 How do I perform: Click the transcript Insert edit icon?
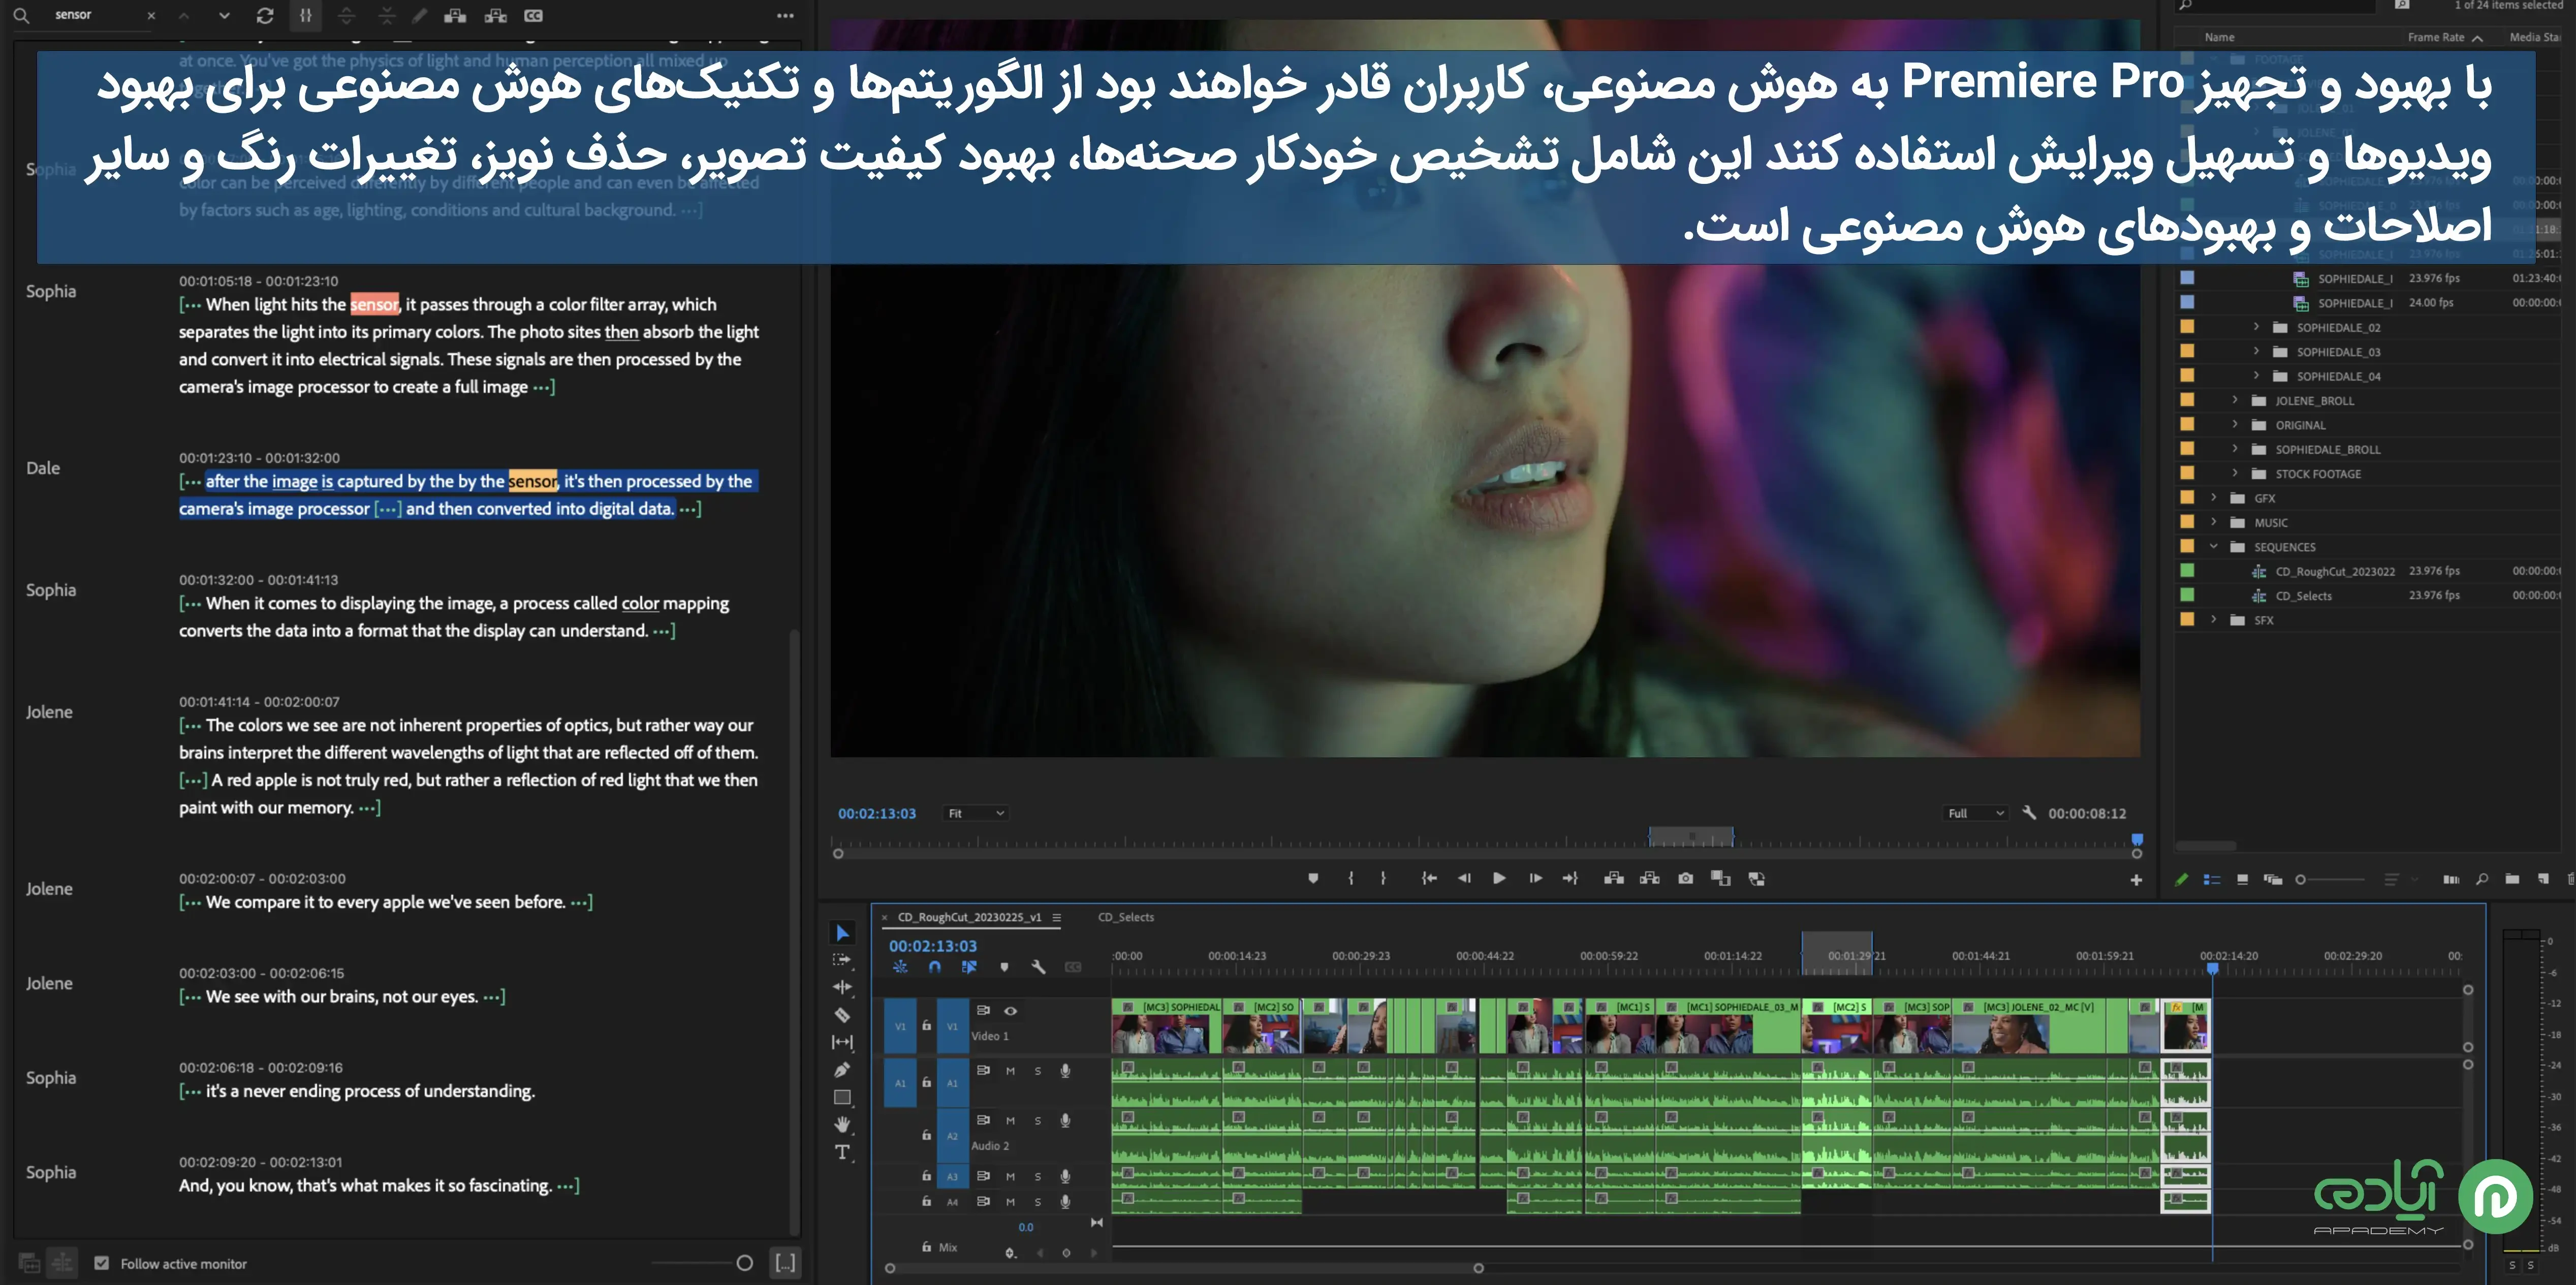pos(455,15)
